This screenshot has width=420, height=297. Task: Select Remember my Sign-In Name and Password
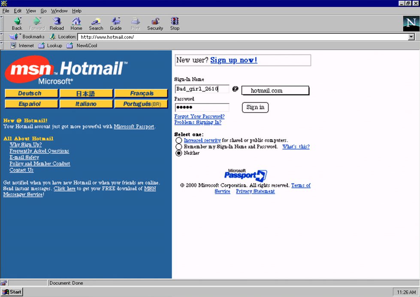point(178,147)
